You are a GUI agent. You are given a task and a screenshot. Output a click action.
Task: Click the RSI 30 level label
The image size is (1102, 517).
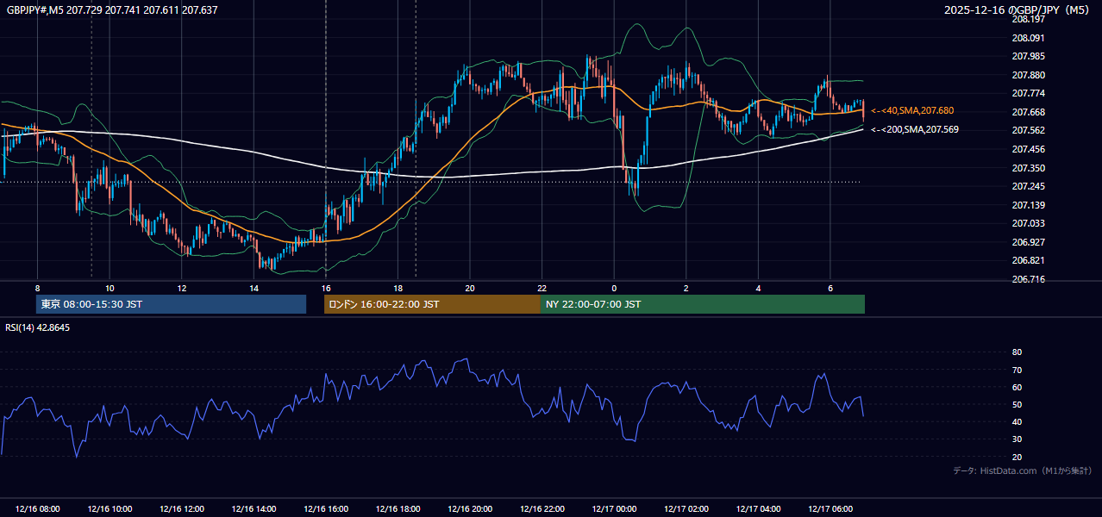[x=1017, y=439]
